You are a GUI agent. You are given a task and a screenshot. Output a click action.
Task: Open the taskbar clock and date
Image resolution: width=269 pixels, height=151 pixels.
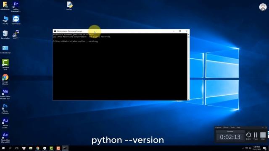coord(256,148)
